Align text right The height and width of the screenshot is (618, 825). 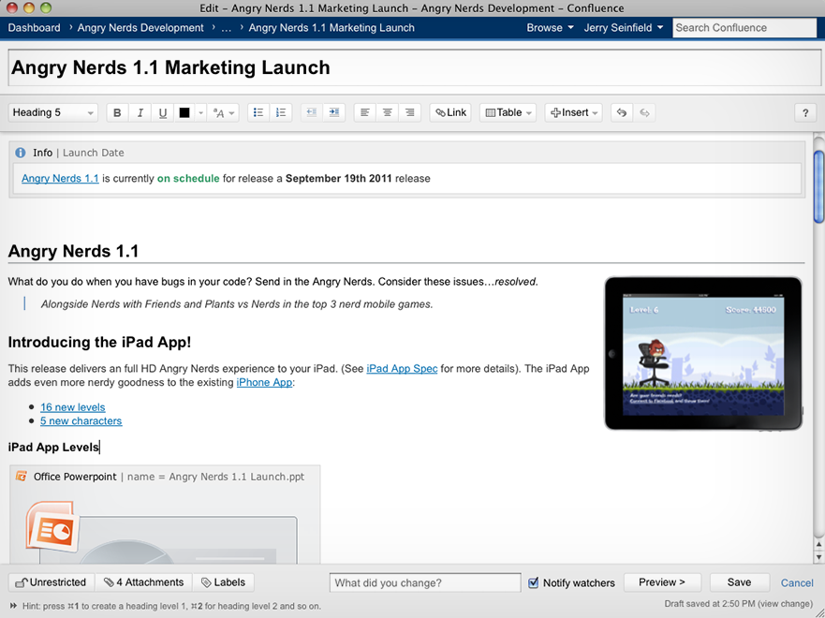tap(410, 112)
